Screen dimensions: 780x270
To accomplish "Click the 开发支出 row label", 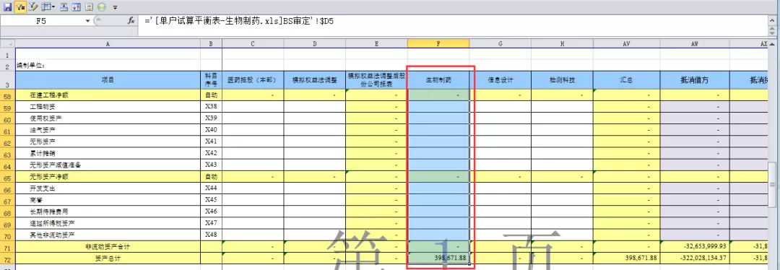I will pyautogui.click(x=43, y=188).
